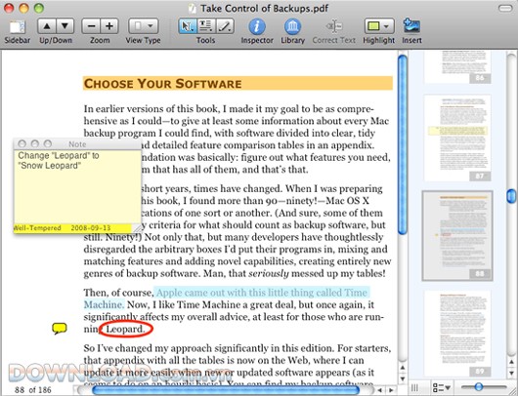The width and height of the screenshot is (518, 396).
Task: Click the Well-Tempered author label on note
Action: point(37,228)
